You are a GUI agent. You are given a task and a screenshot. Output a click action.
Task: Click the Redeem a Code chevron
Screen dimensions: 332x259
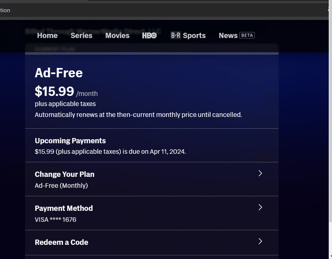tap(260, 241)
